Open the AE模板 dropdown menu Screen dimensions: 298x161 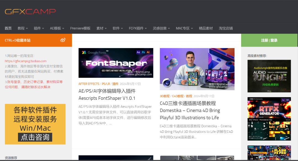[57, 28]
